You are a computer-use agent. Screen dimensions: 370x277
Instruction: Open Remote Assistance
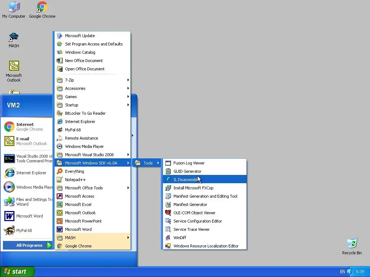92,138
